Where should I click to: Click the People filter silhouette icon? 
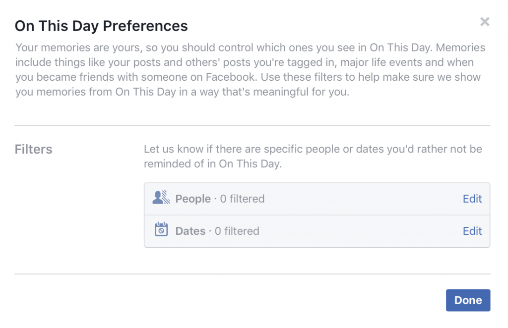coord(161,197)
